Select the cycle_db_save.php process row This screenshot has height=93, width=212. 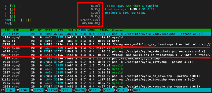tap(106, 76)
